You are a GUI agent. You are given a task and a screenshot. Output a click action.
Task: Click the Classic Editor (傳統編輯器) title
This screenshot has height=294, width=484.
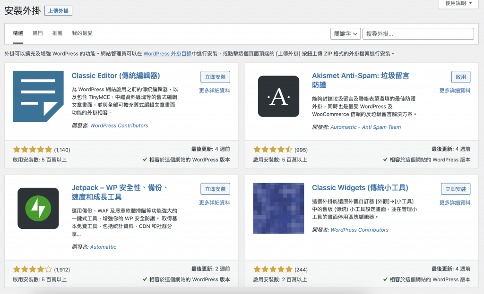(116, 76)
